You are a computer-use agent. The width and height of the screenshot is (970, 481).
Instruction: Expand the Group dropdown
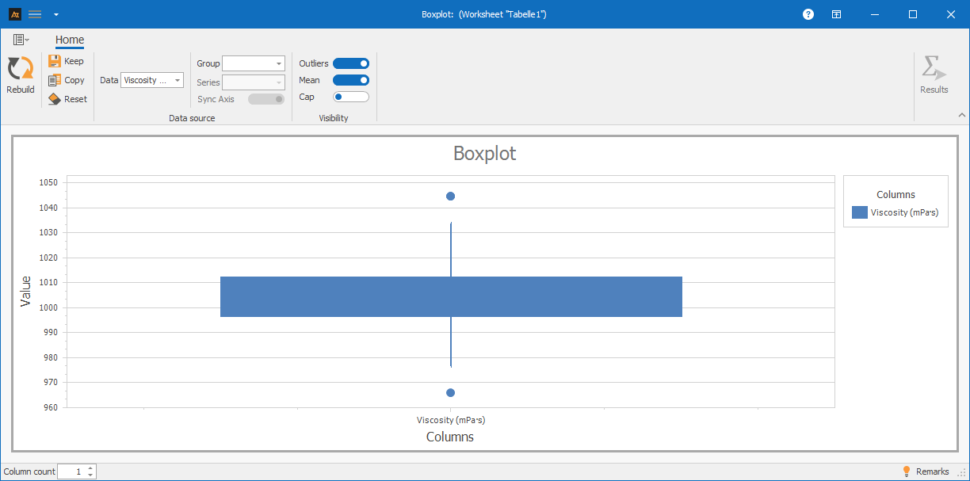tap(254, 63)
